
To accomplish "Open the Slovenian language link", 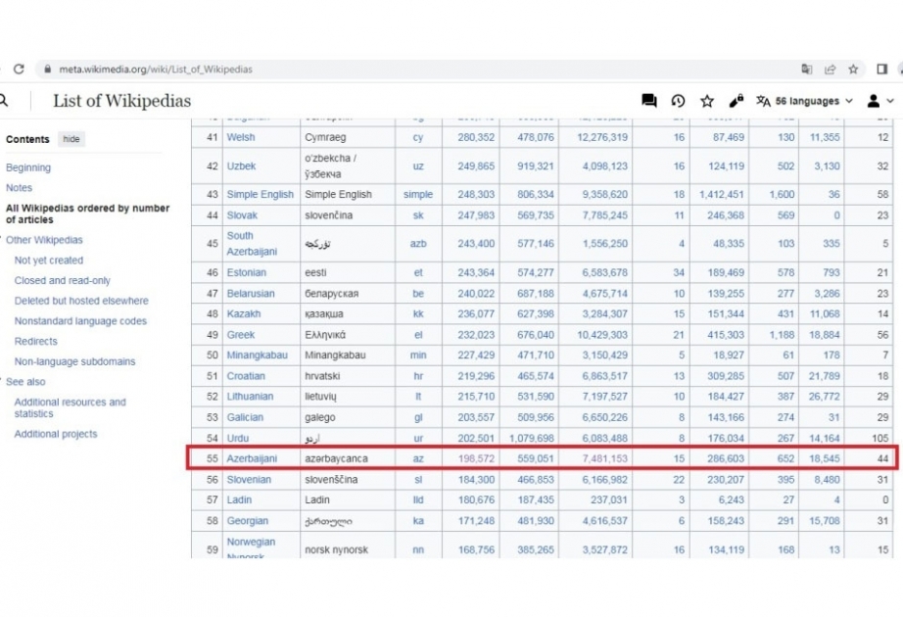I will [249, 479].
